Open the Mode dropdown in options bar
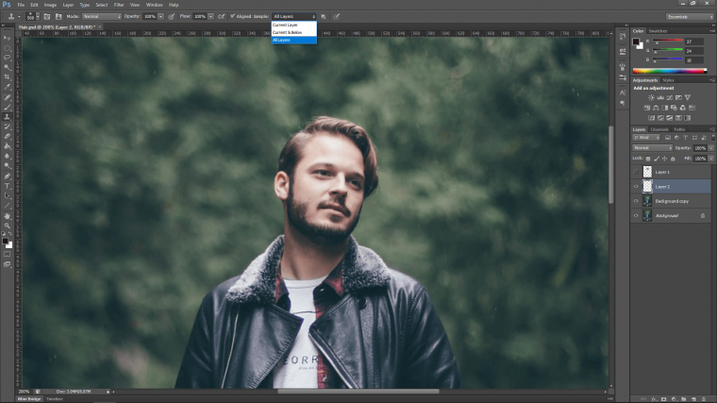 (x=102, y=16)
